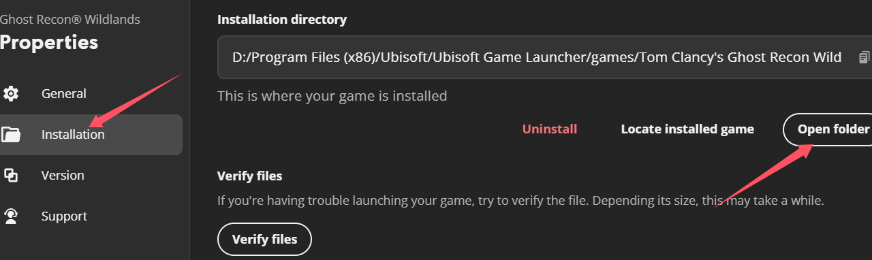The width and height of the screenshot is (872, 260).
Task: Click the gear icon beside General
Action: point(11,93)
